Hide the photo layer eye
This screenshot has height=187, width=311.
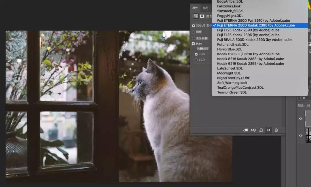coord(301,136)
